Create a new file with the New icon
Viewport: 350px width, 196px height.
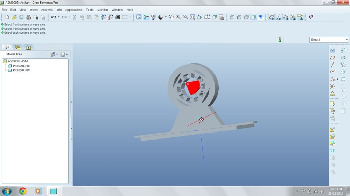click(7, 17)
